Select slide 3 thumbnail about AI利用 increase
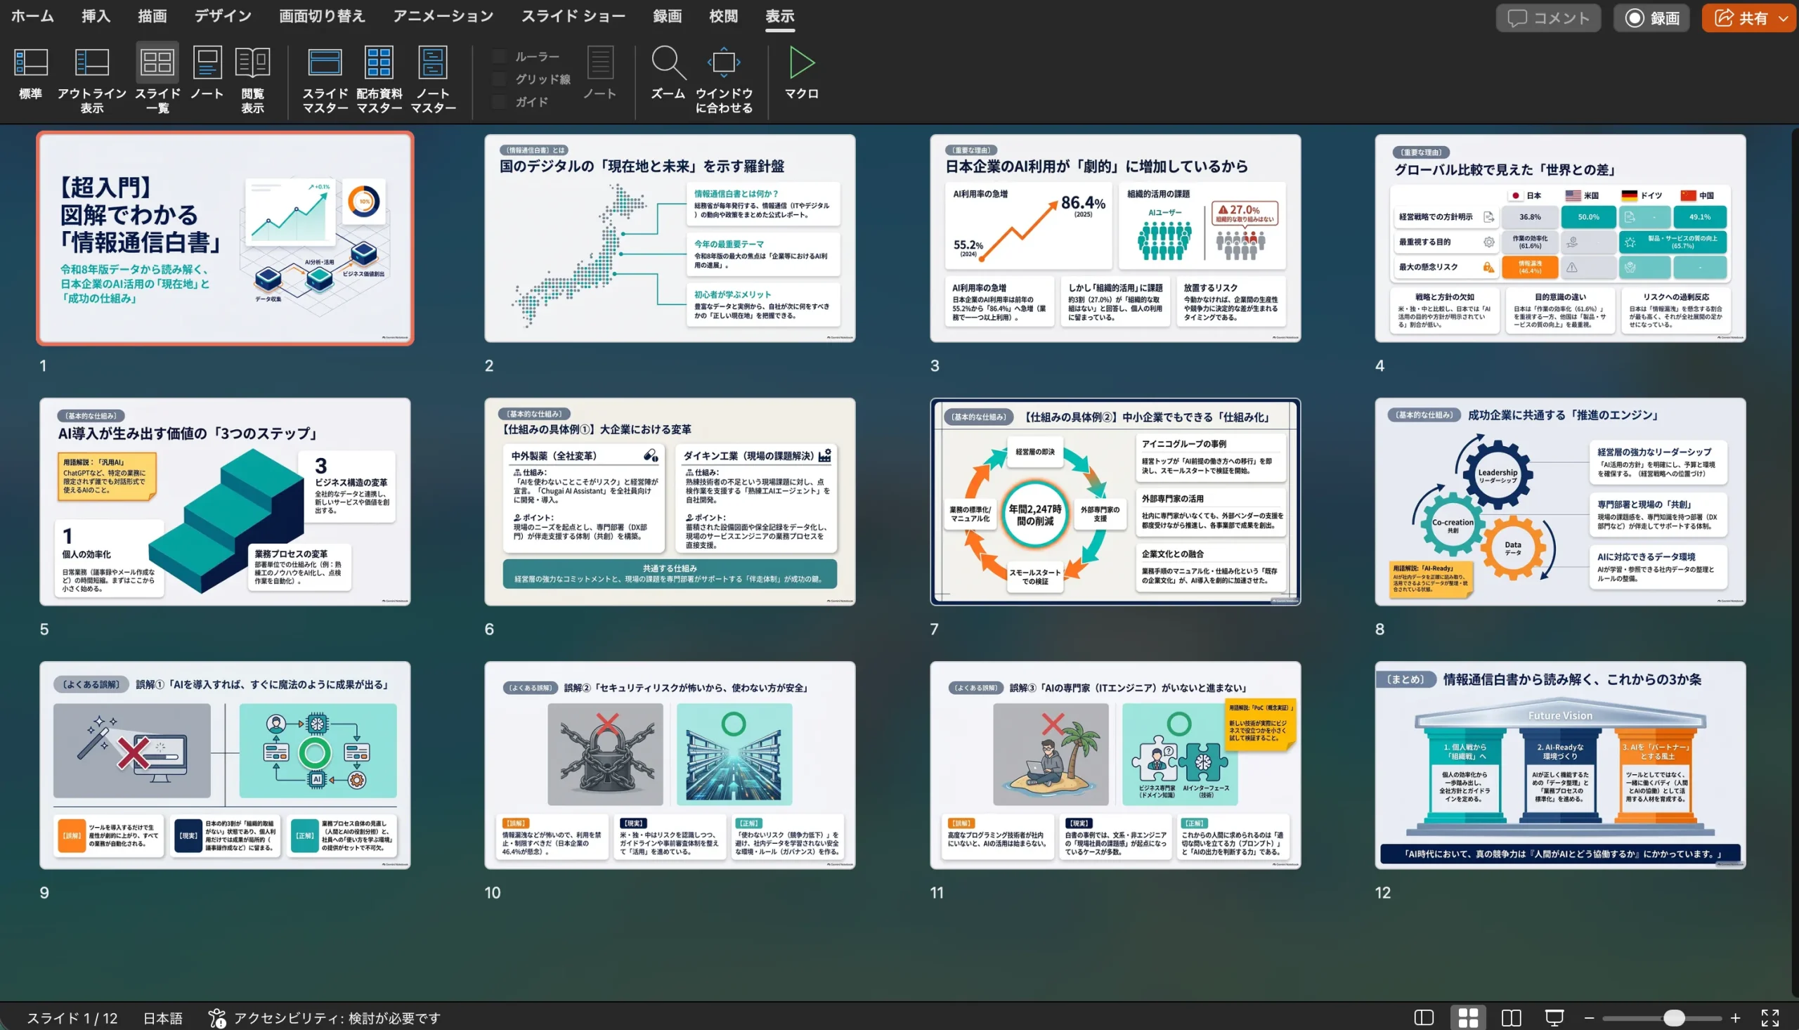Viewport: 1799px width, 1030px height. coord(1115,238)
